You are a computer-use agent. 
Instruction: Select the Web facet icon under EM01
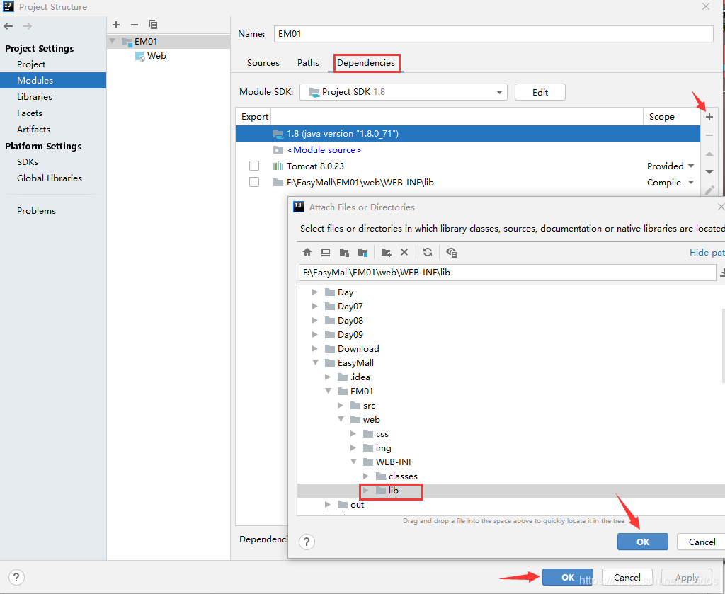click(139, 57)
